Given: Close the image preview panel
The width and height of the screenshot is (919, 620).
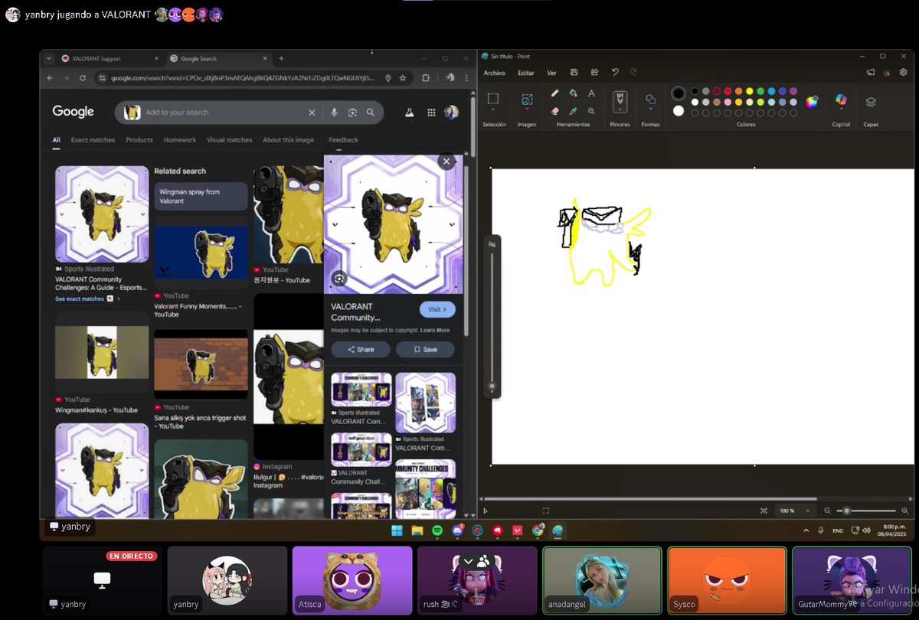Looking at the screenshot, I should 446,162.
